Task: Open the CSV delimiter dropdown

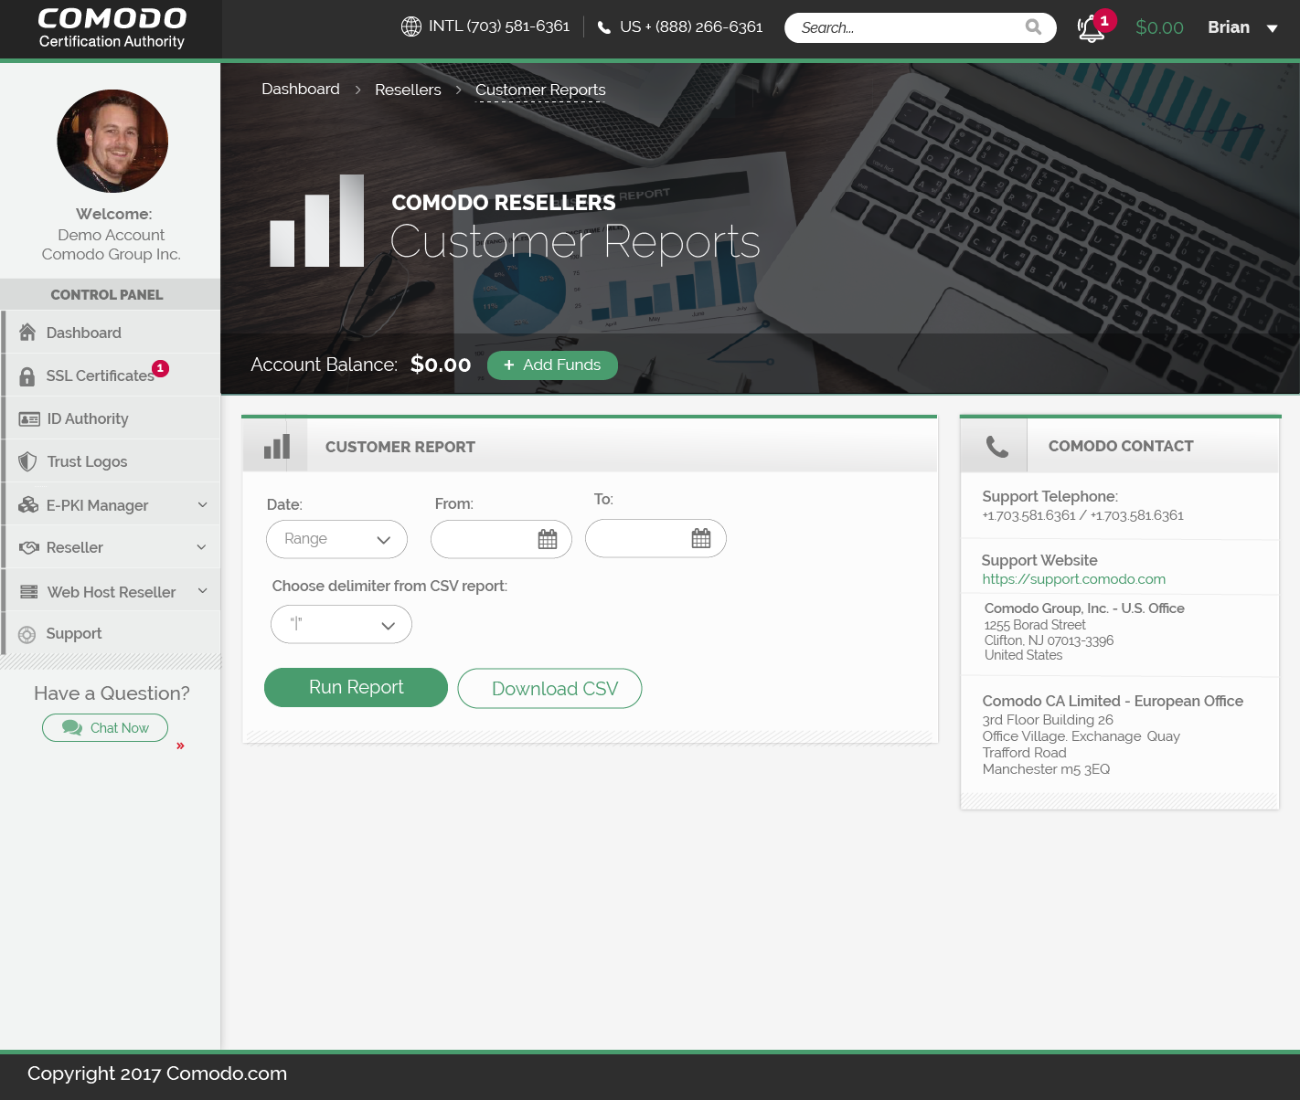Action: pyautogui.click(x=341, y=624)
